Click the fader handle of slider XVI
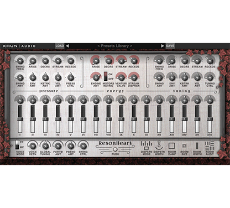This screenshot has height=208, width=230. click(x=210, y=119)
